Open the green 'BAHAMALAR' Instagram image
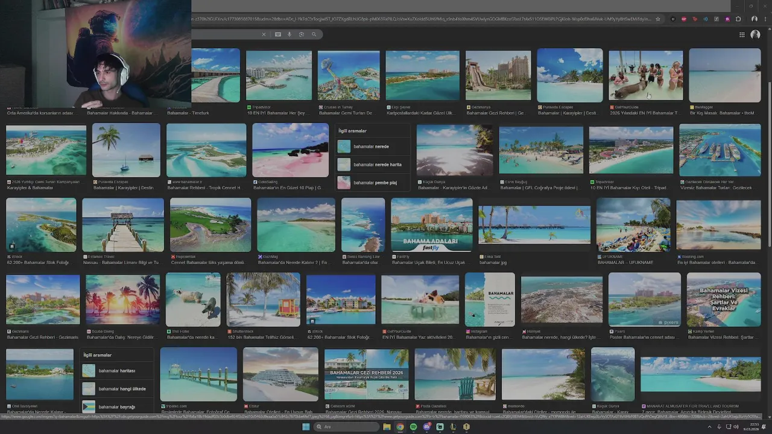772x434 pixels. tap(490, 300)
